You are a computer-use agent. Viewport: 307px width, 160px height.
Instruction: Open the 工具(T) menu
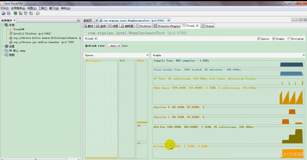coord(43,8)
